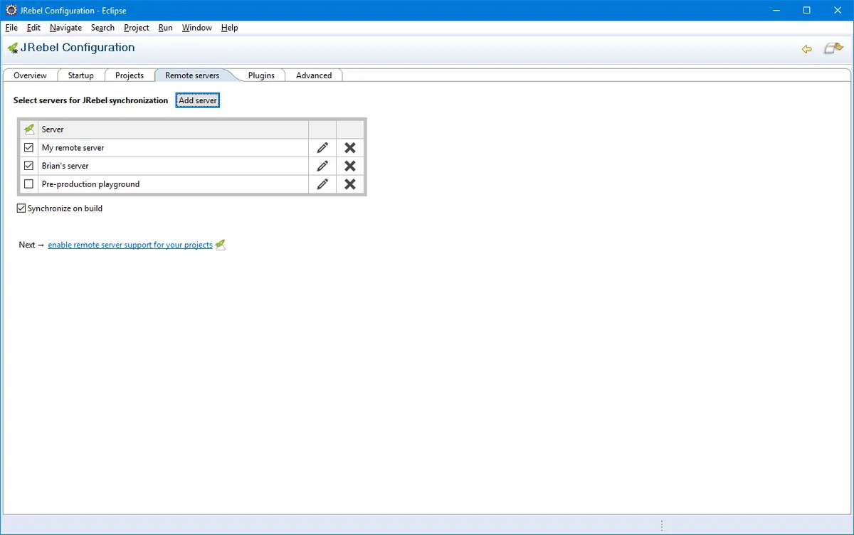Click the yellow back arrow icon

[x=806, y=49]
